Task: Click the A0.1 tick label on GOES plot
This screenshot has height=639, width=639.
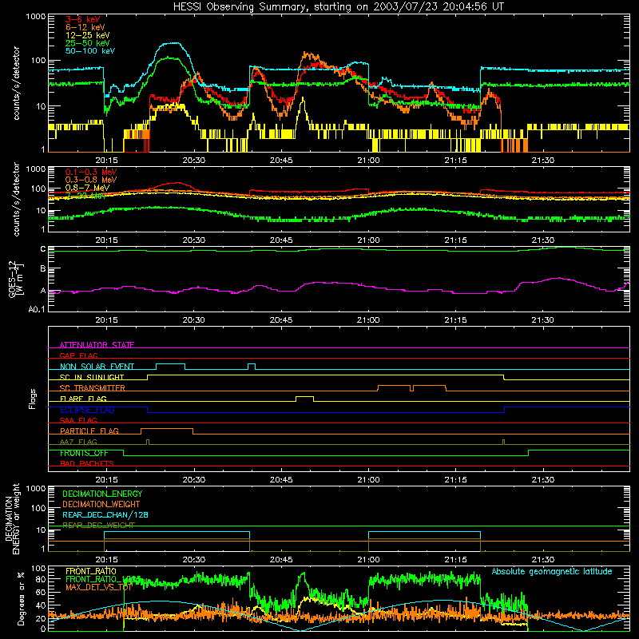Action: tap(37, 309)
